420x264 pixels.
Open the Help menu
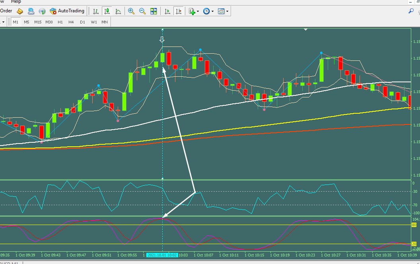tap(16, 2)
